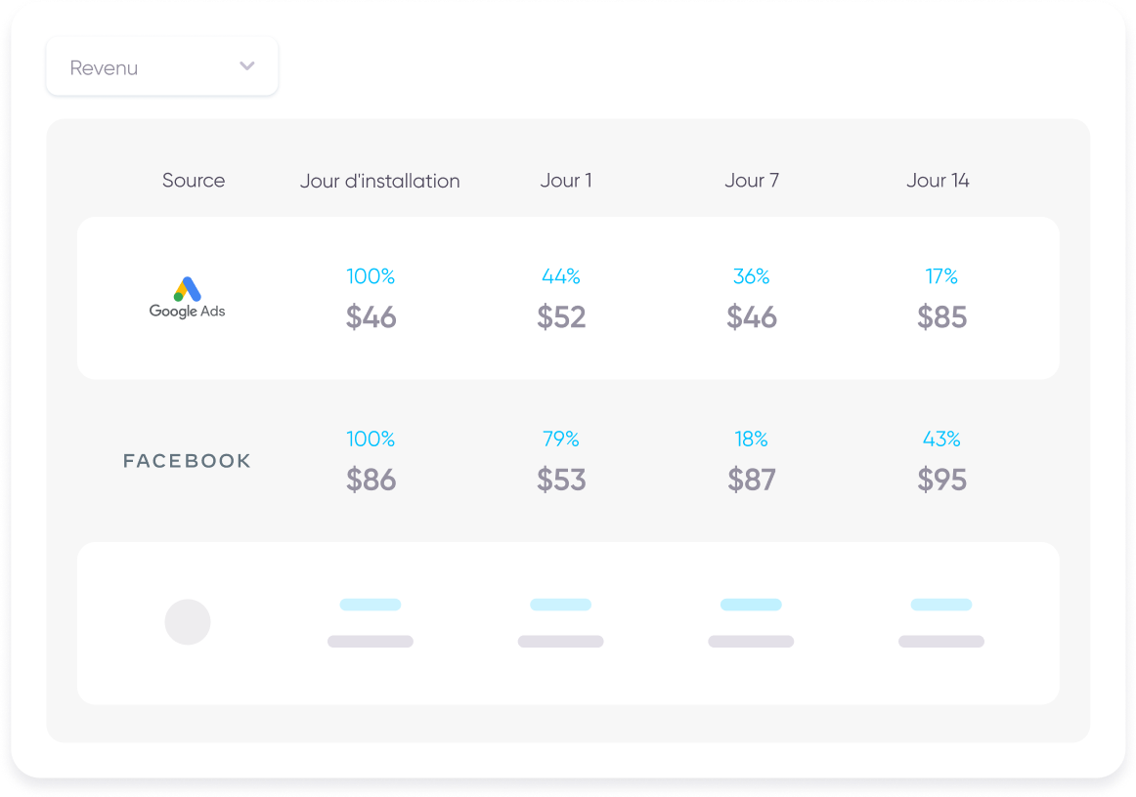Image resolution: width=1136 pixels, height=797 pixels.
Task: Click the Google Ads logo
Action: tap(187, 298)
